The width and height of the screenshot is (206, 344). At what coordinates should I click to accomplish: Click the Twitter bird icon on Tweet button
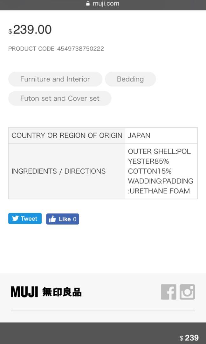coord(15,219)
